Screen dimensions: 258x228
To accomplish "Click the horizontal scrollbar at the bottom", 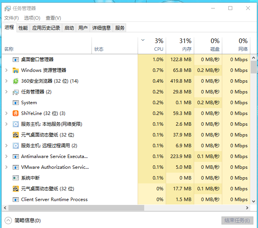I will 77,208.
